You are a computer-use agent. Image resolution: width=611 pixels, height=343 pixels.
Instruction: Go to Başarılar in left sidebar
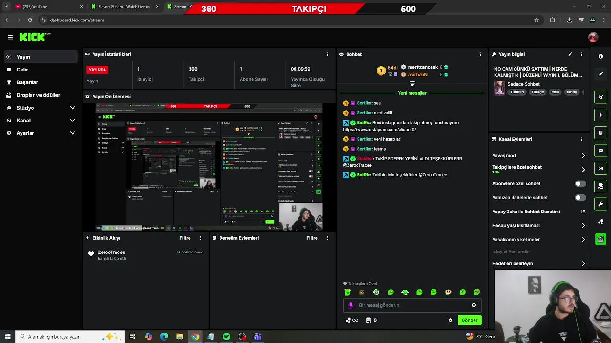point(41,82)
